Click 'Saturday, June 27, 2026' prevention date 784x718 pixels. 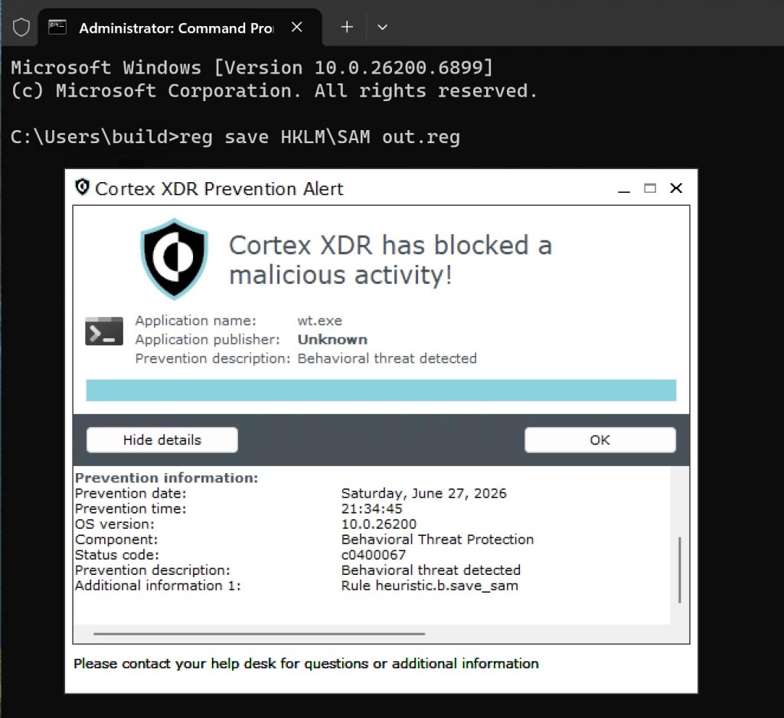[x=424, y=494]
